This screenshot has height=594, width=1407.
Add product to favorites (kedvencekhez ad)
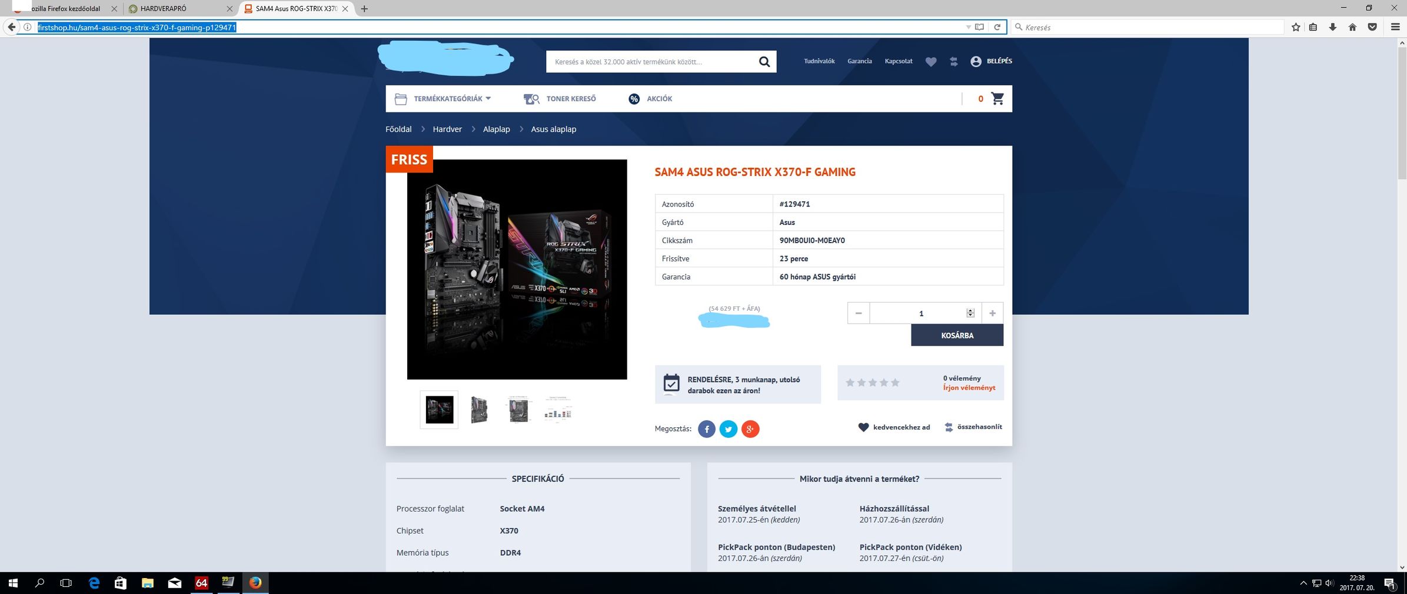[x=894, y=427]
